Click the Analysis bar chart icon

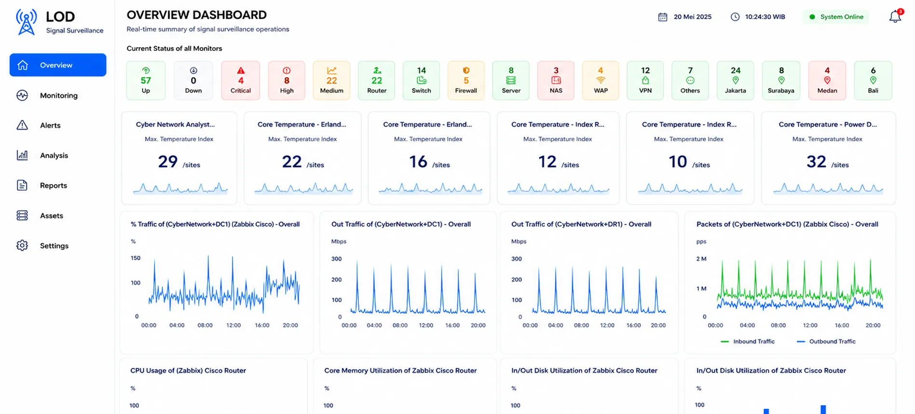[22, 155]
